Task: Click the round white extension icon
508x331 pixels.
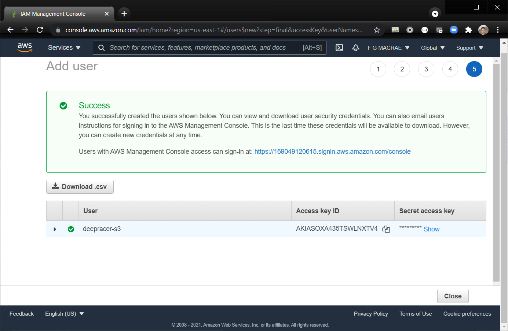Action: click(x=424, y=30)
